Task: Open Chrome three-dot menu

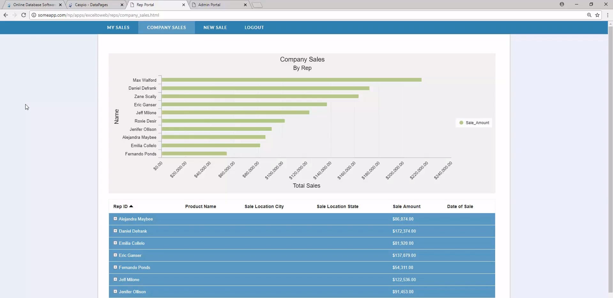Action: pos(607,15)
